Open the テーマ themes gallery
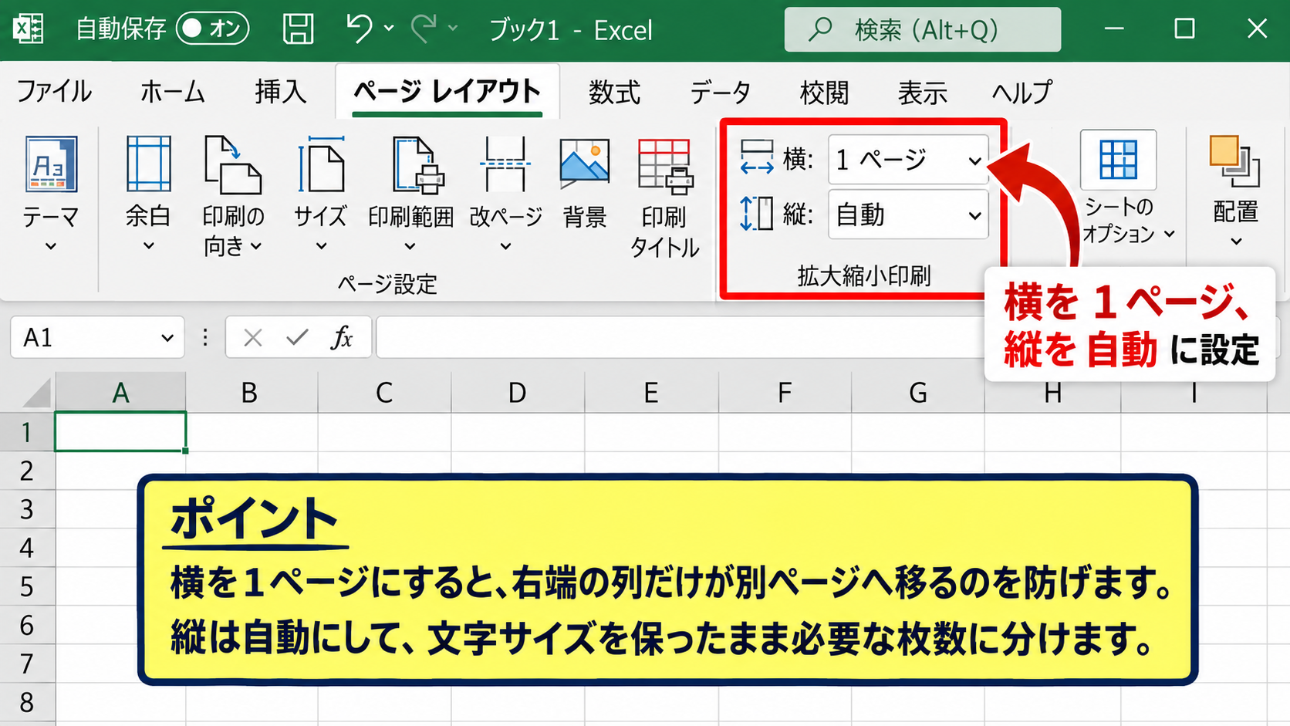The image size is (1290, 726). (51, 193)
